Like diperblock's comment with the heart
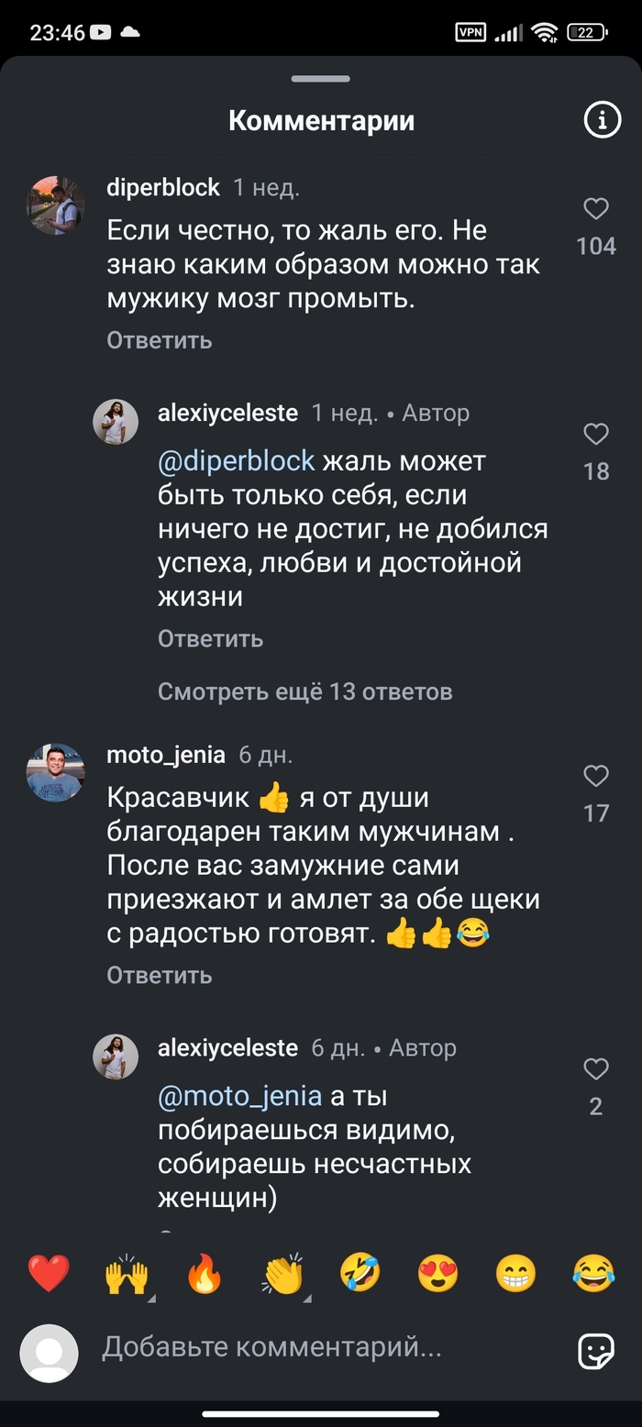Viewport: 642px width, 1427px height. tap(596, 210)
